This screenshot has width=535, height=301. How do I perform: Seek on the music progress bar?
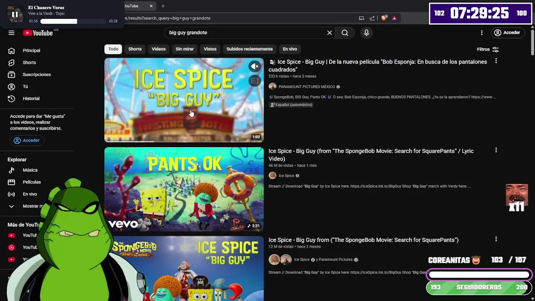pyautogui.click(x=73, y=21)
